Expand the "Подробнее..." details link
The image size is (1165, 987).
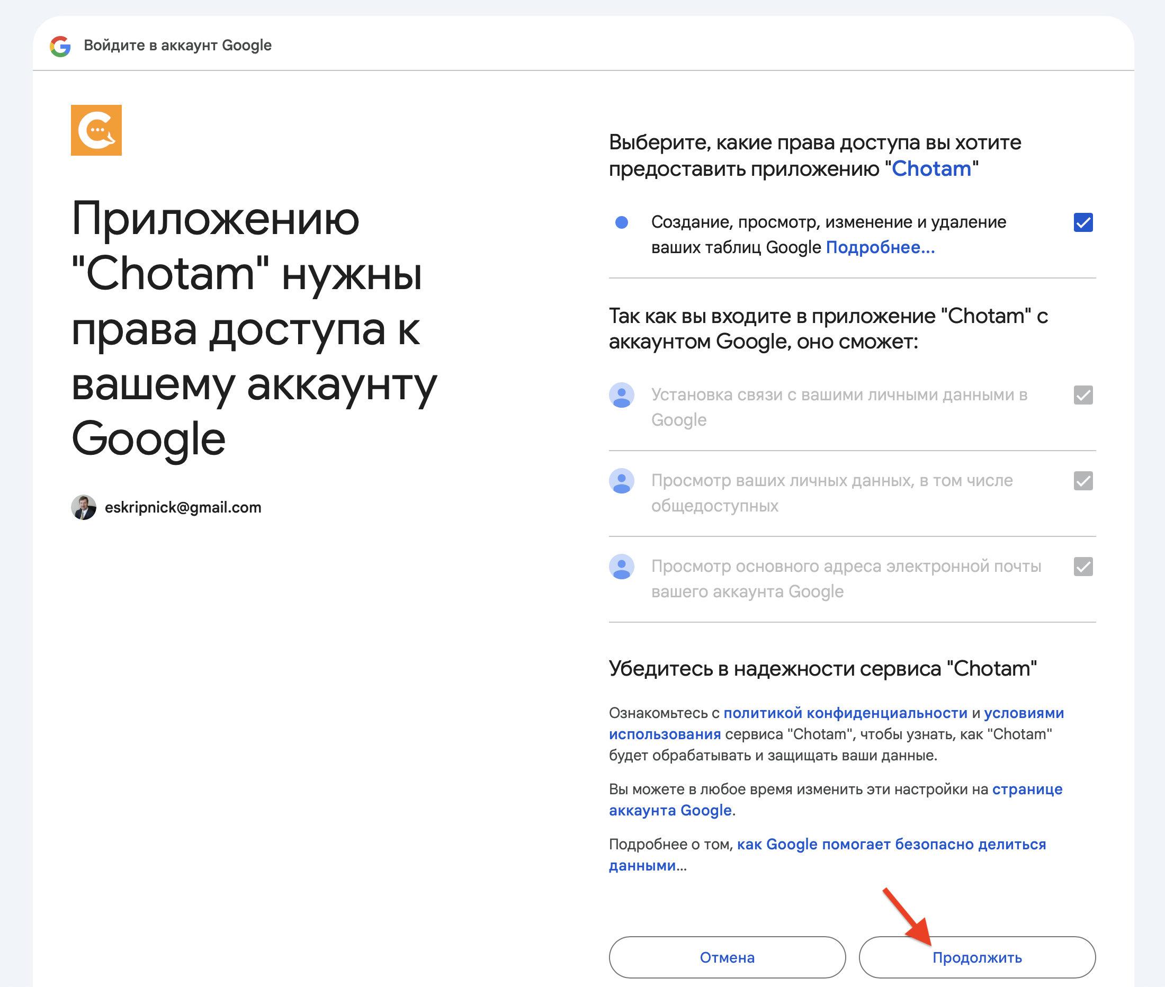(880, 247)
